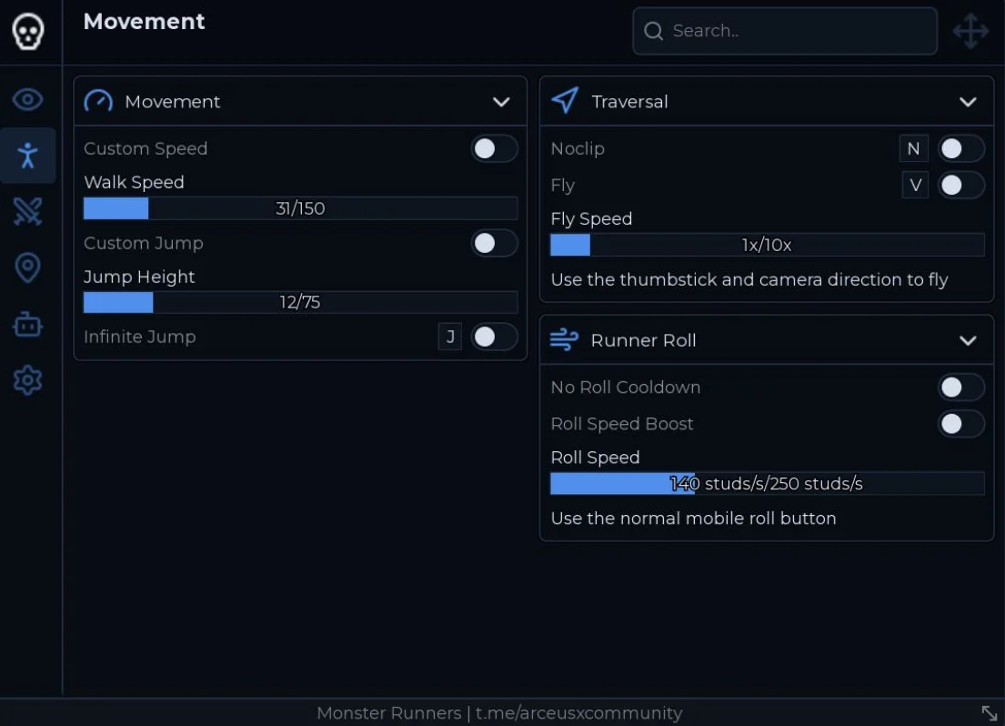Enable No Roll Cooldown switch
The height and width of the screenshot is (726, 1005).
960,388
